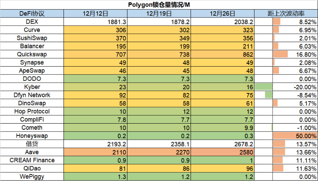Select the Quickswap change cell 16.80%
This screenshot has width=318, height=181.
(x=286, y=54)
